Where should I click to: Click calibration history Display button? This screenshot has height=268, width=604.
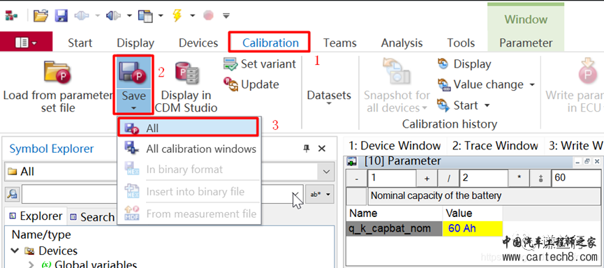click(464, 64)
